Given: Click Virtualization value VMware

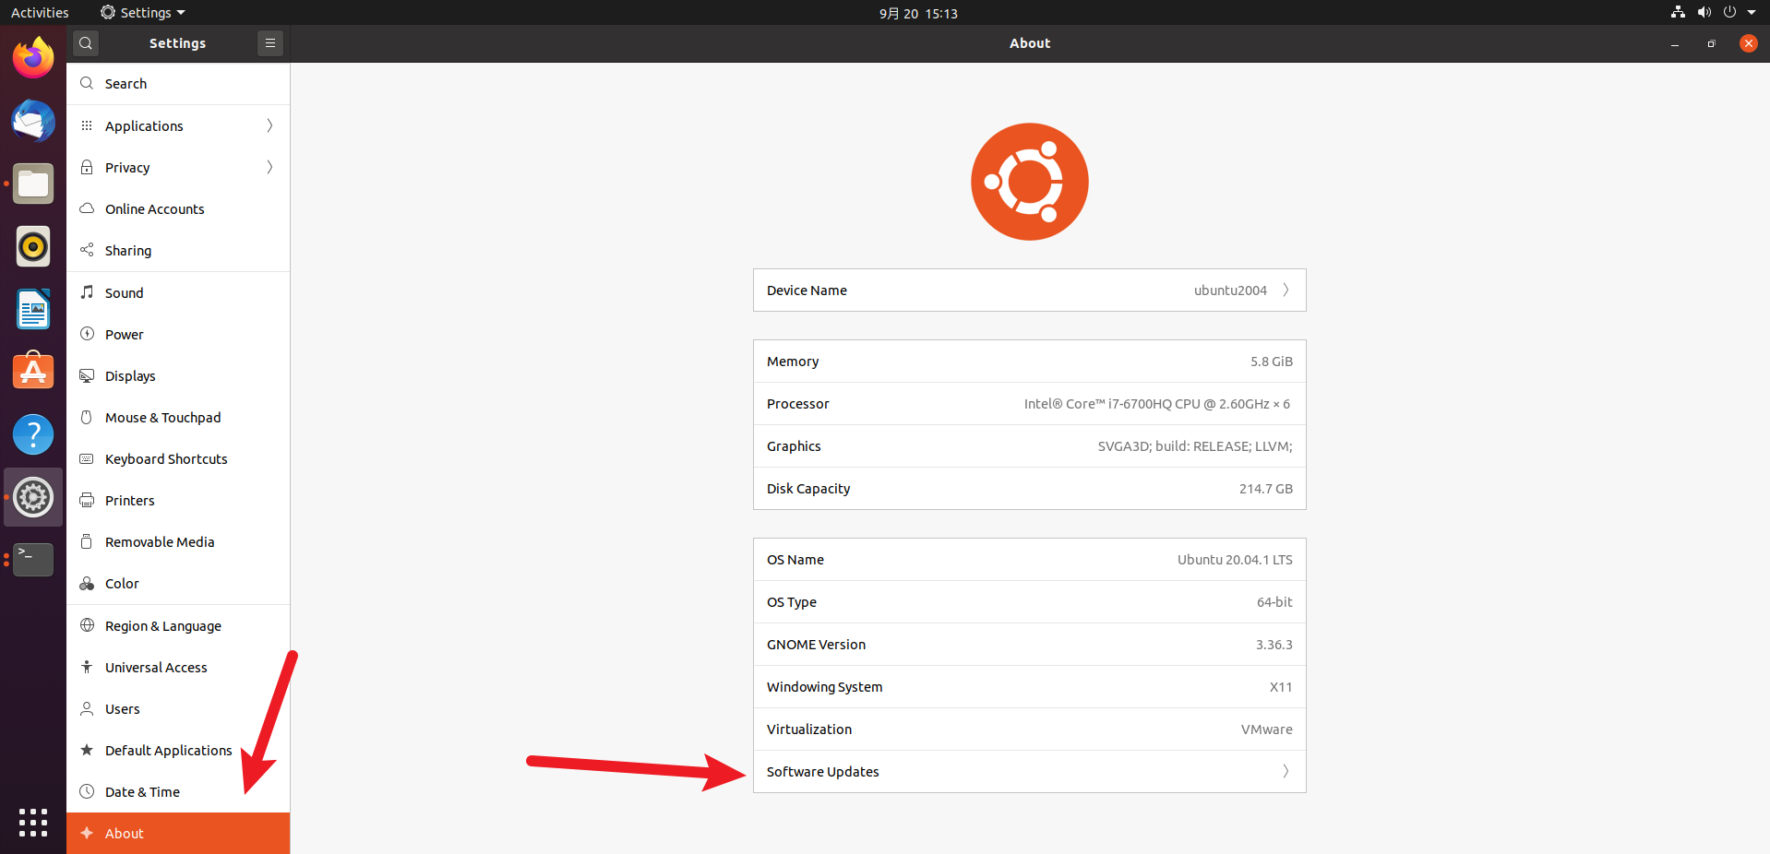Looking at the screenshot, I should click(1266, 729).
